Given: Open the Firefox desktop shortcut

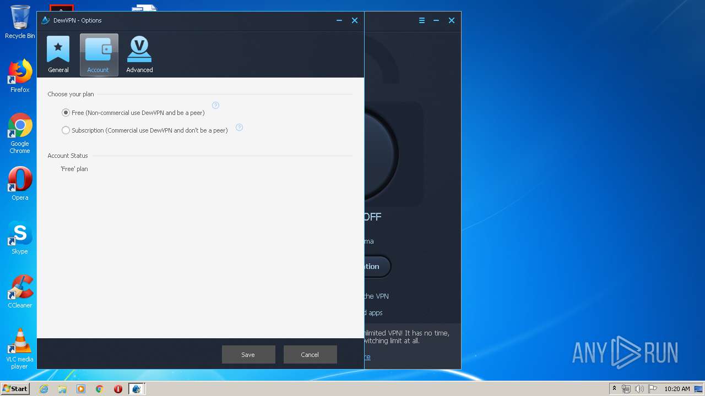Looking at the screenshot, I should [20, 76].
